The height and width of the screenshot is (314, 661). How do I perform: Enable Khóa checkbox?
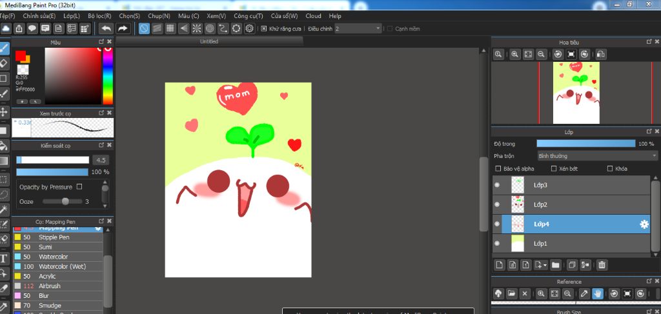click(609, 168)
